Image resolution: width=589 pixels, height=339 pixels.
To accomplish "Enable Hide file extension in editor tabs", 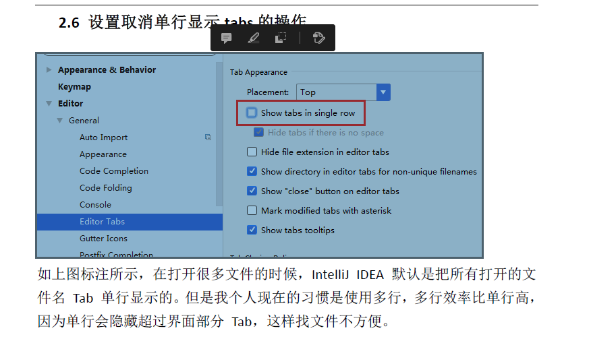I will pyautogui.click(x=252, y=152).
